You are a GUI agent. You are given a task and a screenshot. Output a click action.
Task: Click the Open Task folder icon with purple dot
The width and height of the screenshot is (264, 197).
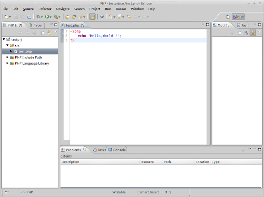click(x=74, y=17)
